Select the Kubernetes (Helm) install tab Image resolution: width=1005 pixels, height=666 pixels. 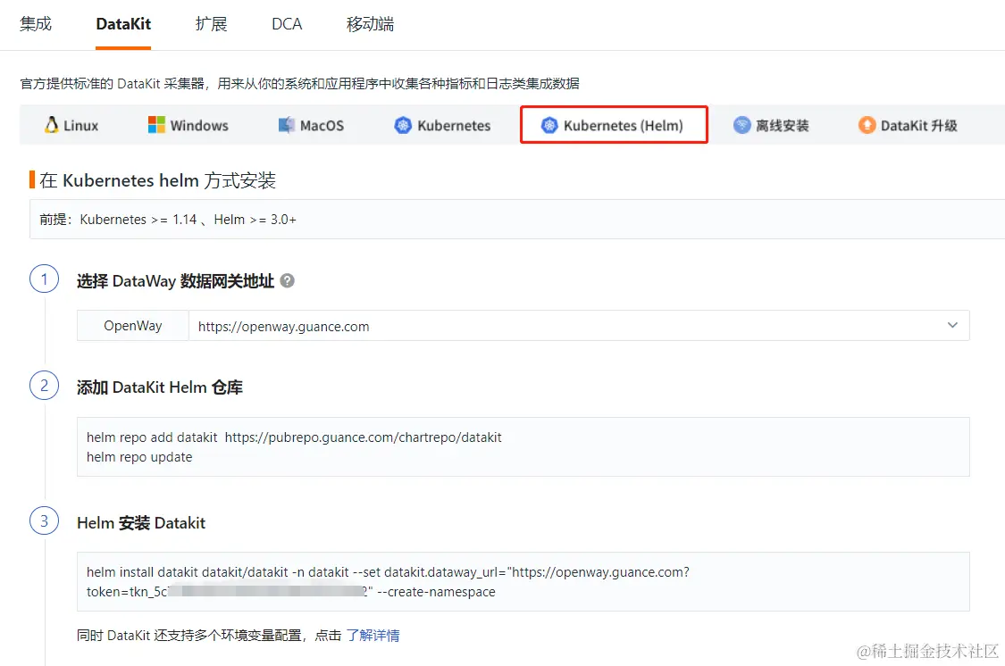click(x=614, y=125)
